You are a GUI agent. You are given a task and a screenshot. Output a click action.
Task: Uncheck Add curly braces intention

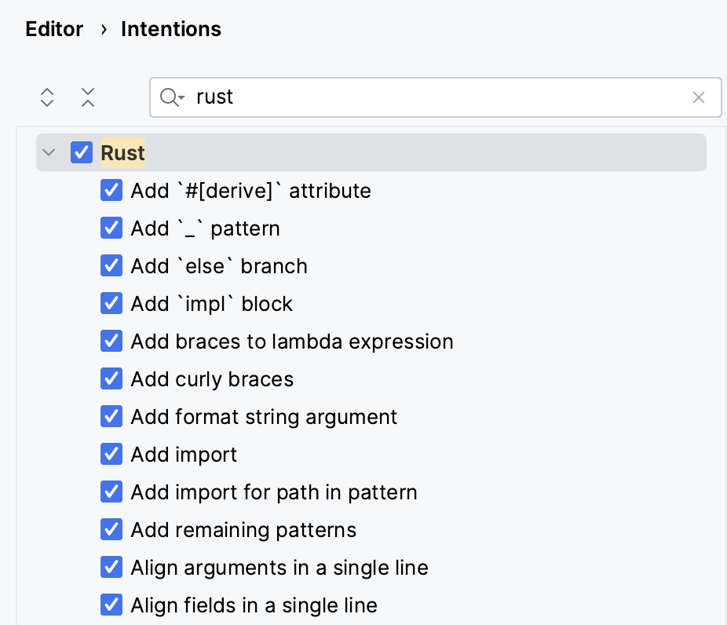pos(111,379)
